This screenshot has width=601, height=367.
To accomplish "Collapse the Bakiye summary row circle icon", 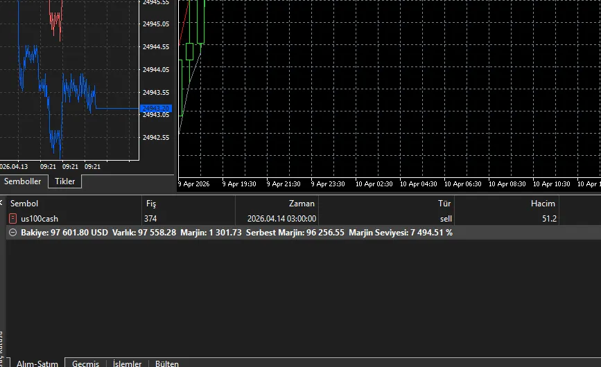I will 12,232.
